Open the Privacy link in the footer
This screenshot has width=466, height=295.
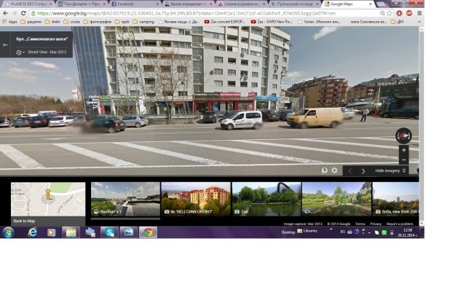[x=376, y=224]
